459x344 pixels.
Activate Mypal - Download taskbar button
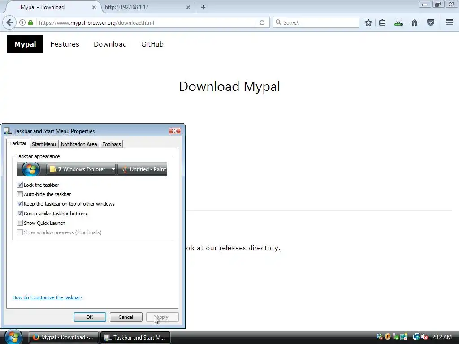[64, 337]
